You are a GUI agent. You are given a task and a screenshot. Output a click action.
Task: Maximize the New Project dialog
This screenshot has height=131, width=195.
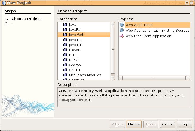[x=187, y=3]
